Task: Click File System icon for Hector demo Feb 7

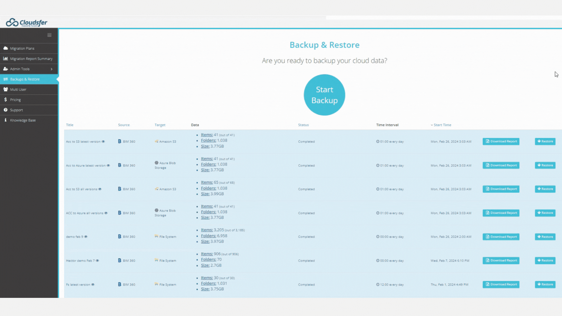Action: coord(157,260)
